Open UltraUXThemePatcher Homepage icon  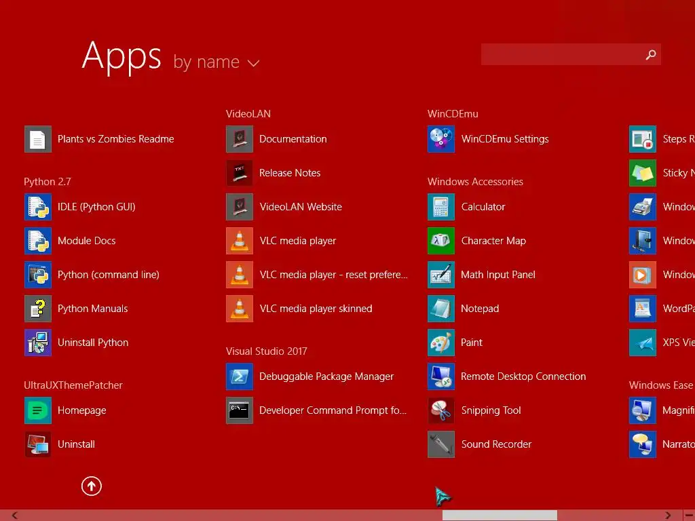(38, 410)
